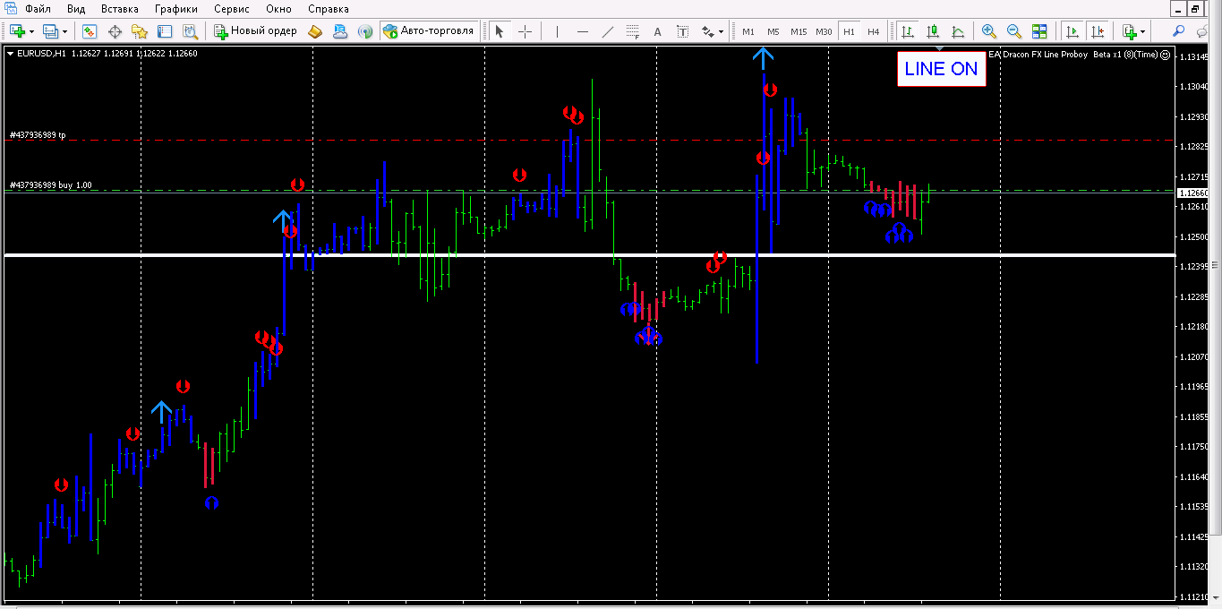The width and height of the screenshot is (1222, 609).
Task: Expand the indicators list dropdown arrow
Action: click(x=1143, y=31)
